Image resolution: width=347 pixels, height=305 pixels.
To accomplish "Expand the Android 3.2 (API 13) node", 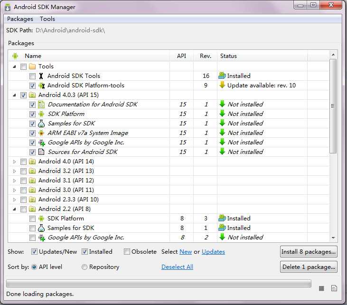I will tap(14, 171).
